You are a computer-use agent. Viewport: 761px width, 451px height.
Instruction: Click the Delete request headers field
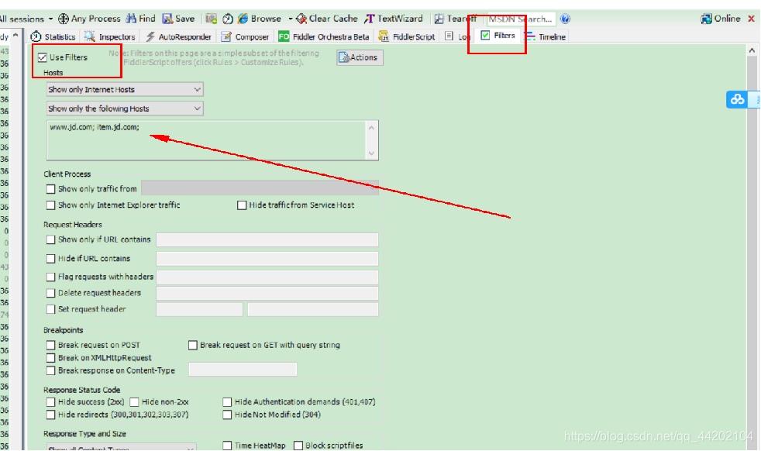[x=267, y=293]
